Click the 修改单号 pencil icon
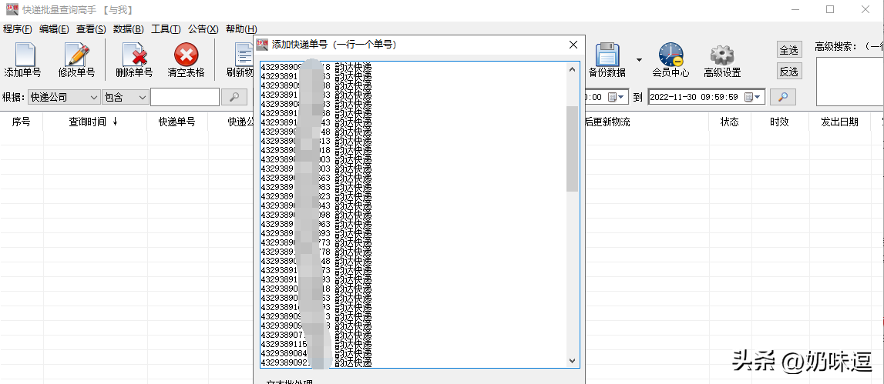 click(x=76, y=56)
